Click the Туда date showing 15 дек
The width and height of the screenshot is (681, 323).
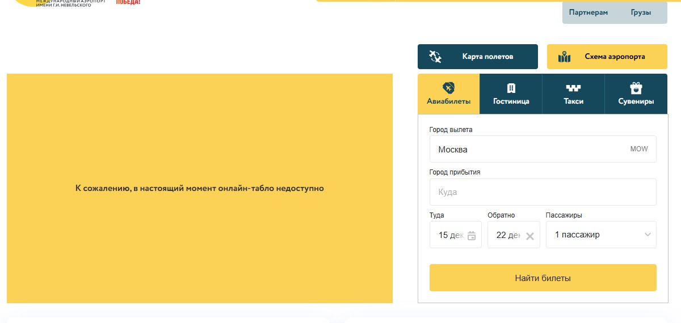[450, 235]
